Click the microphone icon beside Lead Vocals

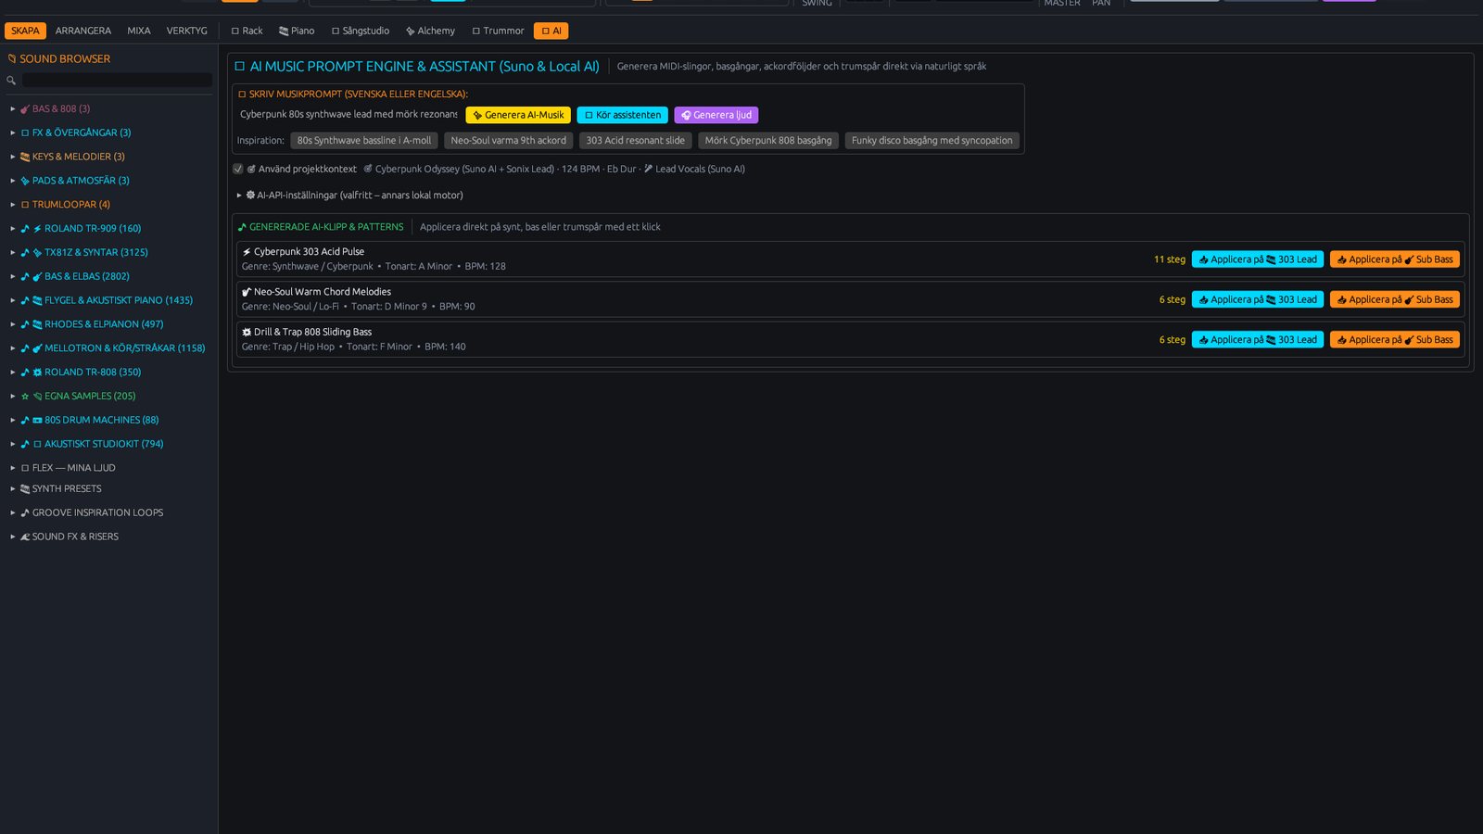coord(648,169)
